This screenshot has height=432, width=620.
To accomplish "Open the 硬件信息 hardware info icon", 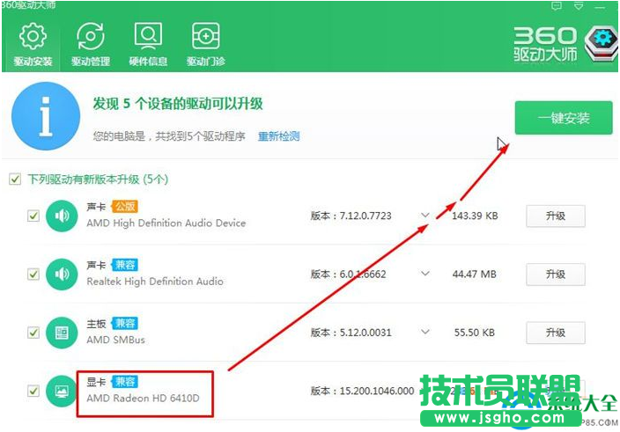I will point(147,44).
